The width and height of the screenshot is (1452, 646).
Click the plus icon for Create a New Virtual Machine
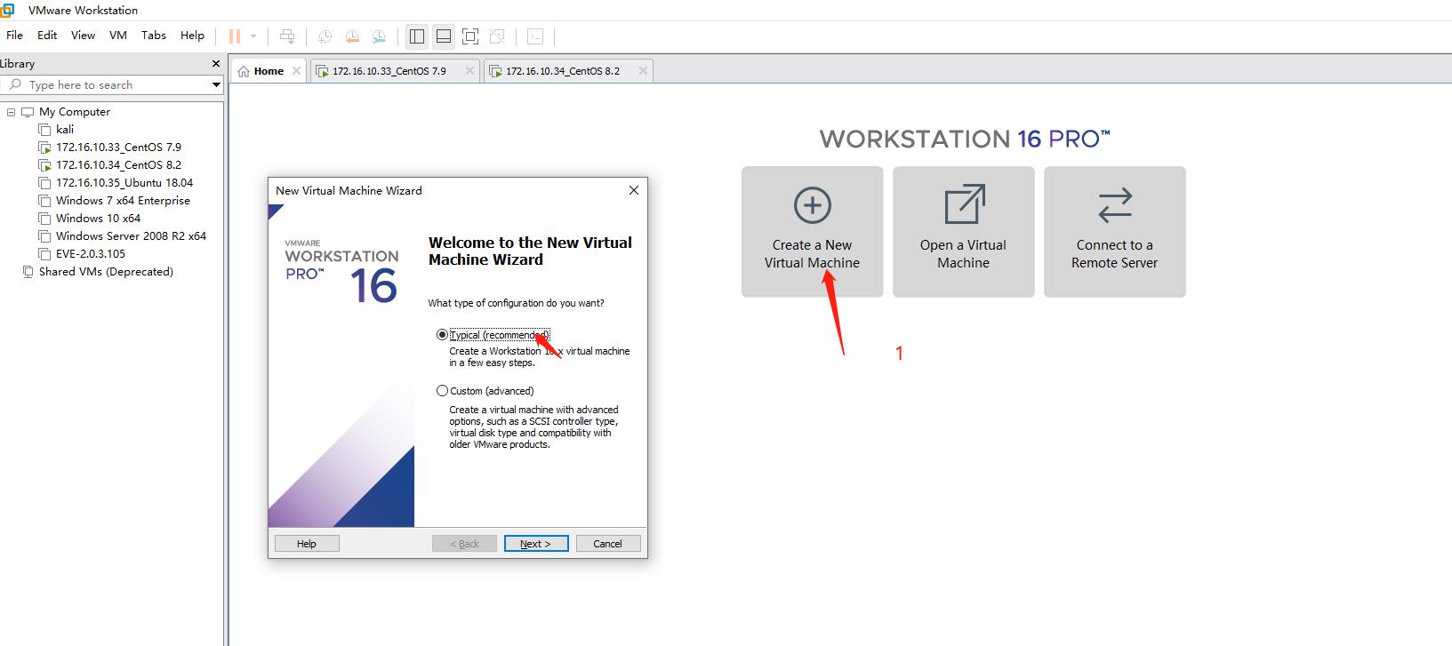click(812, 205)
